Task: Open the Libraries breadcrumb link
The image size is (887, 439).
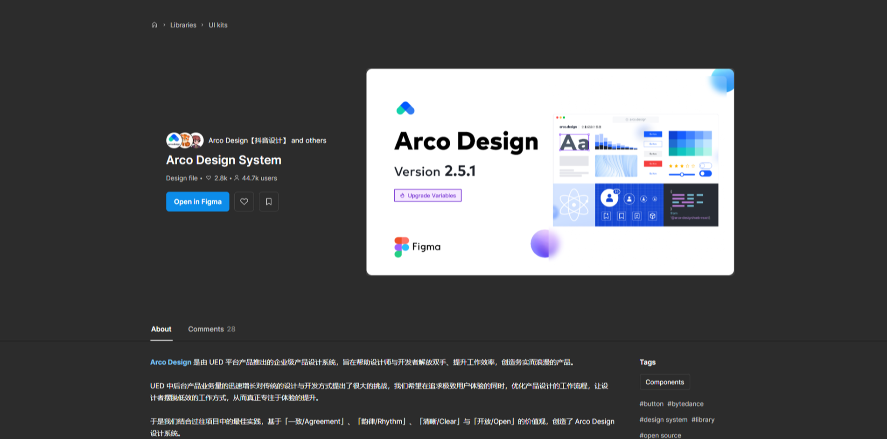Action: 183,25
